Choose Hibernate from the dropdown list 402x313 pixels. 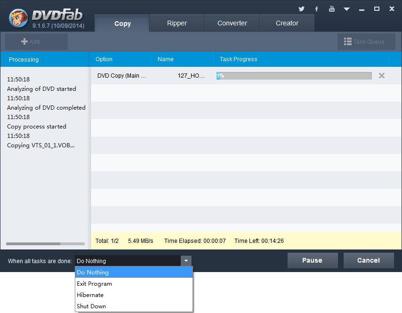tap(134, 295)
